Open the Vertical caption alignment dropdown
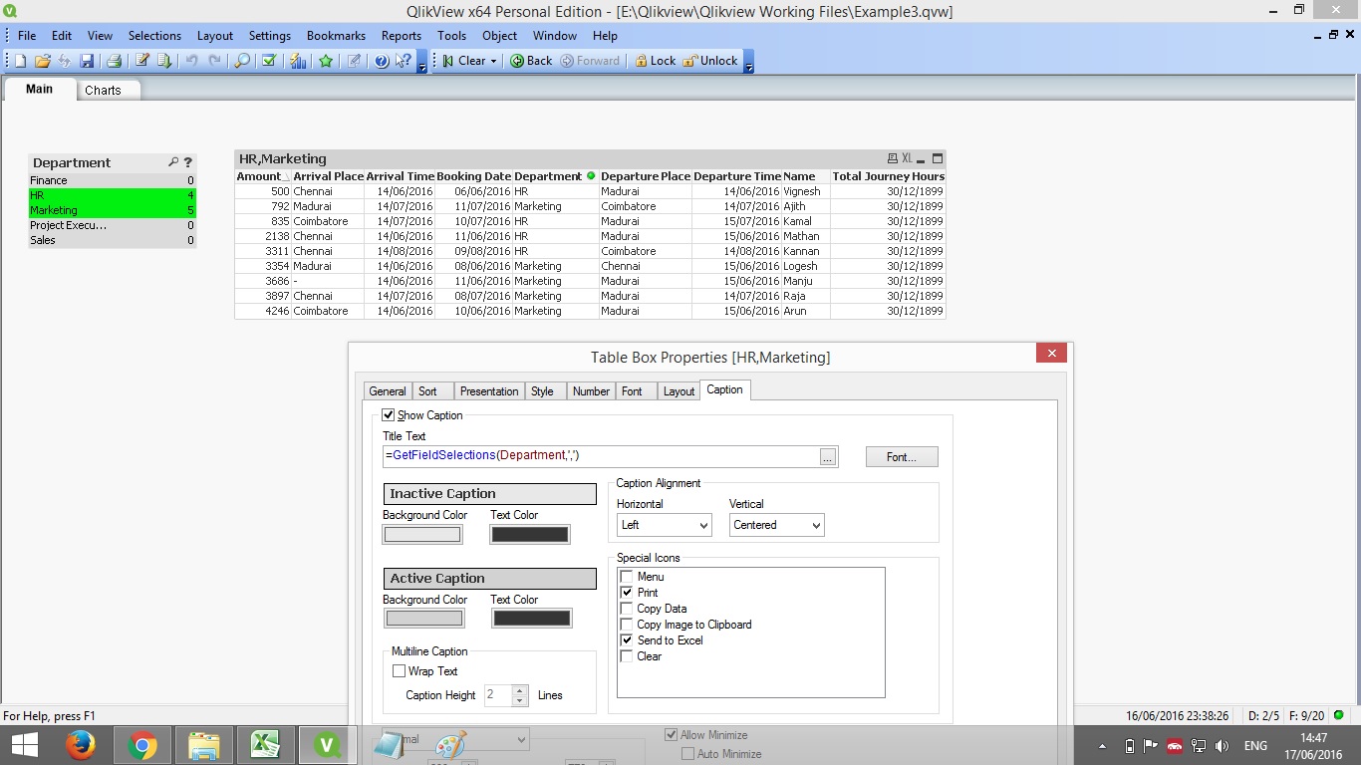 point(776,525)
